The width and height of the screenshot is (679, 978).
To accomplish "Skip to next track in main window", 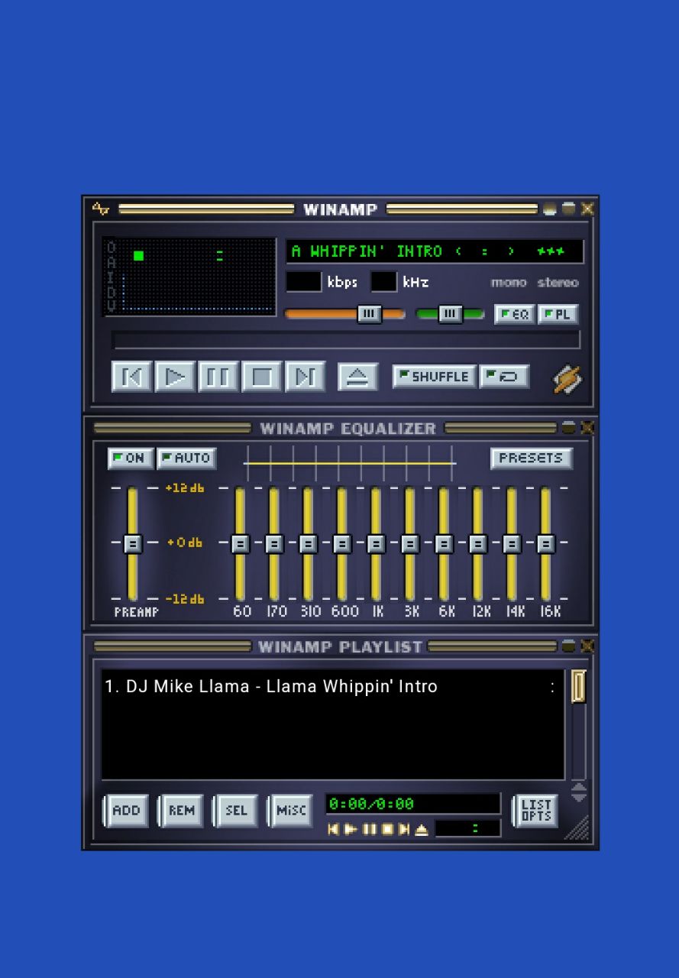I will pyautogui.click(x=306, y=377).
